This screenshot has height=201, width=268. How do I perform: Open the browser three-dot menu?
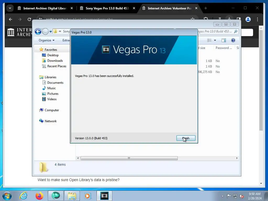tap(258, 19)
